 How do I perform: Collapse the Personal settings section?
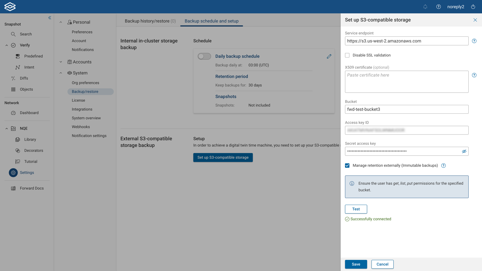pyautogui.click(x=61, y=22)
